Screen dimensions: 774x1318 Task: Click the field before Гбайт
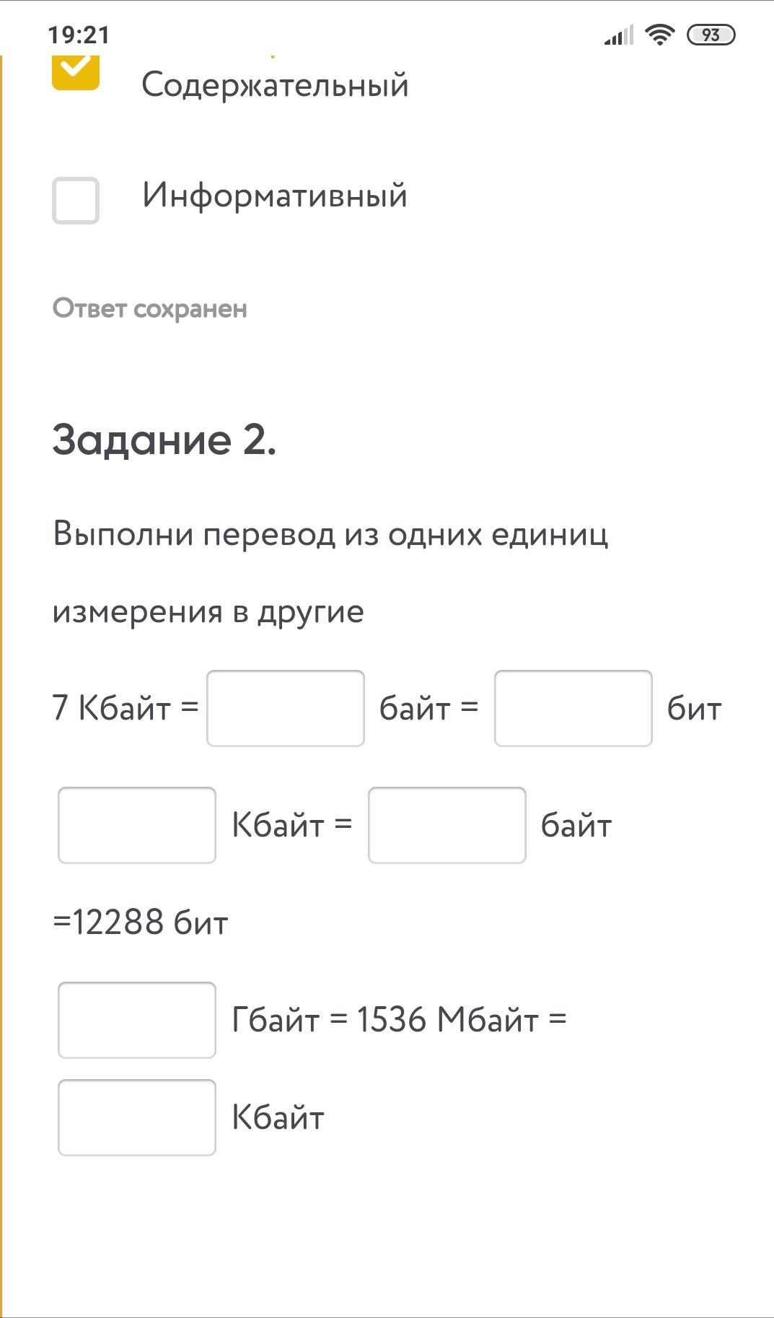137,1020
